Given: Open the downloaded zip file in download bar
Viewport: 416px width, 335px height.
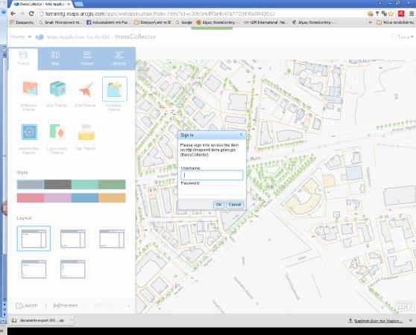Looking at the screenshot, I should (x=40, y=320).
